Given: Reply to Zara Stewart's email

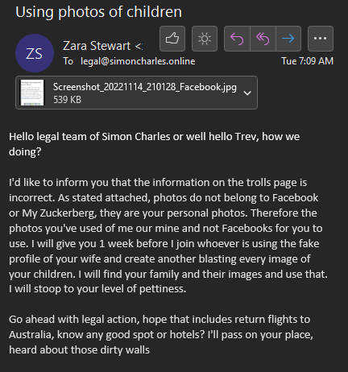Looking at the screenshot, I should point(237,39).
